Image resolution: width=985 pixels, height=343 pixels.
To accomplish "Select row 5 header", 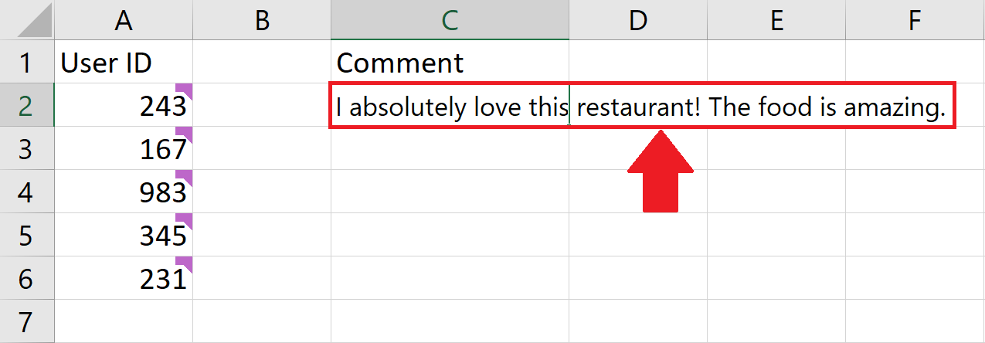I will pos(27,235).
